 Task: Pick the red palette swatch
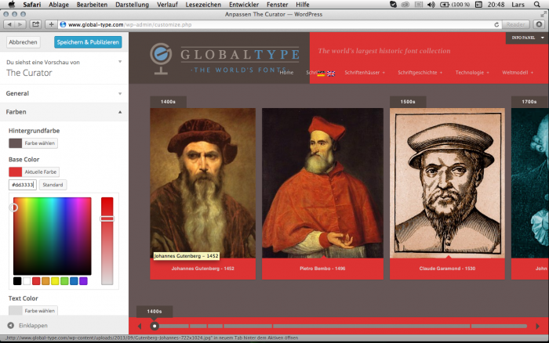36,281
